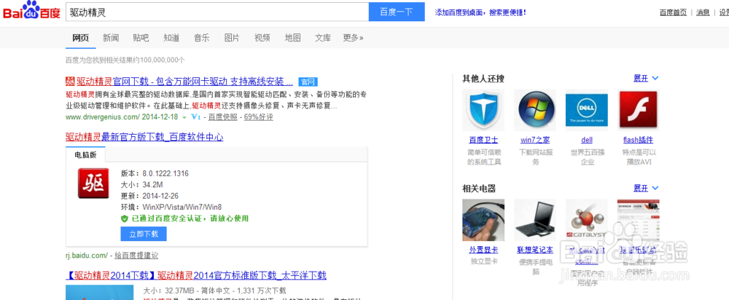
Task: Open the 添加百度到桌面 link
Action: point(480,12)
